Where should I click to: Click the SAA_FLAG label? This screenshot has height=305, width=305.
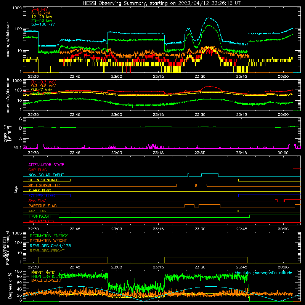tap(37, 201)
